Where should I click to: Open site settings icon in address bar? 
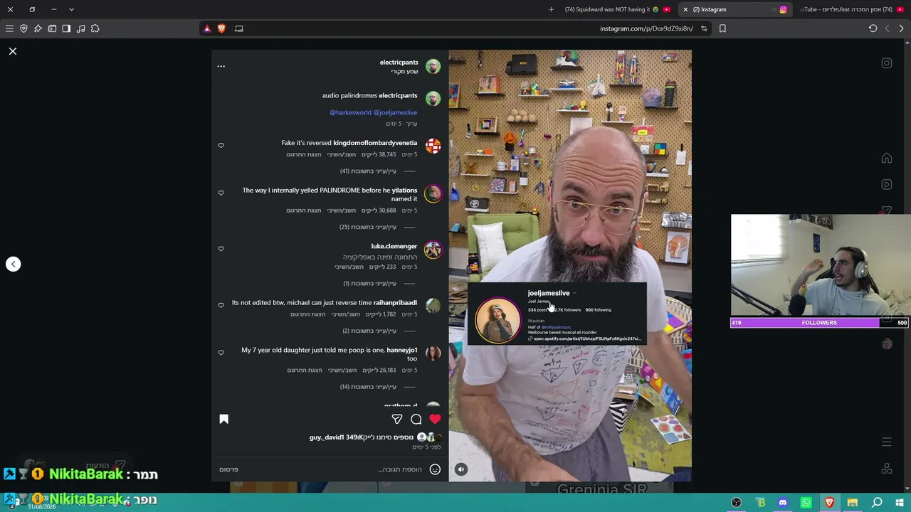click(x=704, y=28)
